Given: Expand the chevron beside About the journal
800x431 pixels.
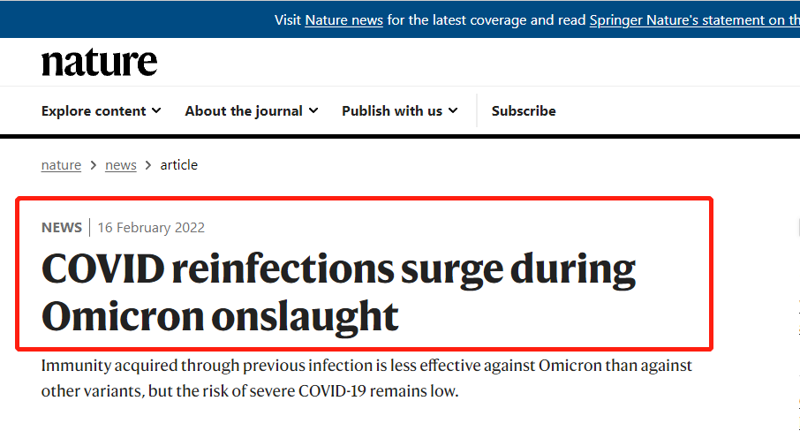Looking at the screenshot, I should pyautogui.click(x=313, y=110).
